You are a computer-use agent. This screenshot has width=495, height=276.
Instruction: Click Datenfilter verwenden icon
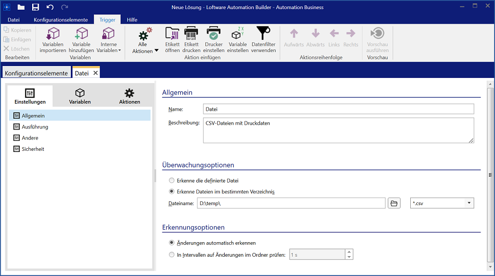pyautogui.click(x=263, y=34)
